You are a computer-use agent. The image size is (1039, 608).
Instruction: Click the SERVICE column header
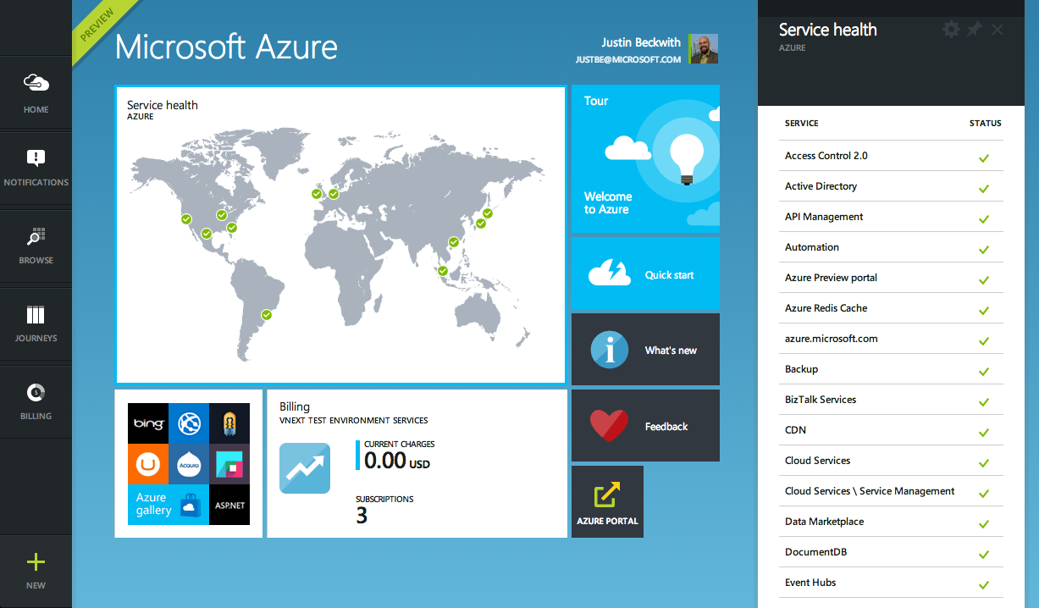click(801, 123)
